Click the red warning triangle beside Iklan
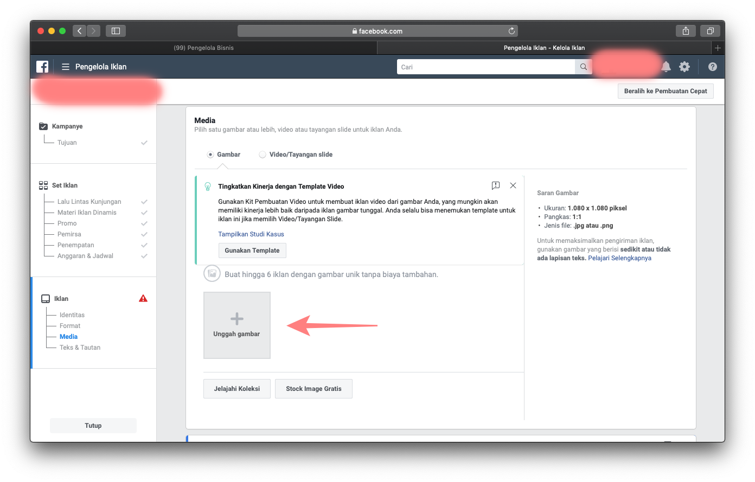This screenshot has height=482, width=755. [x=143, y=298]
